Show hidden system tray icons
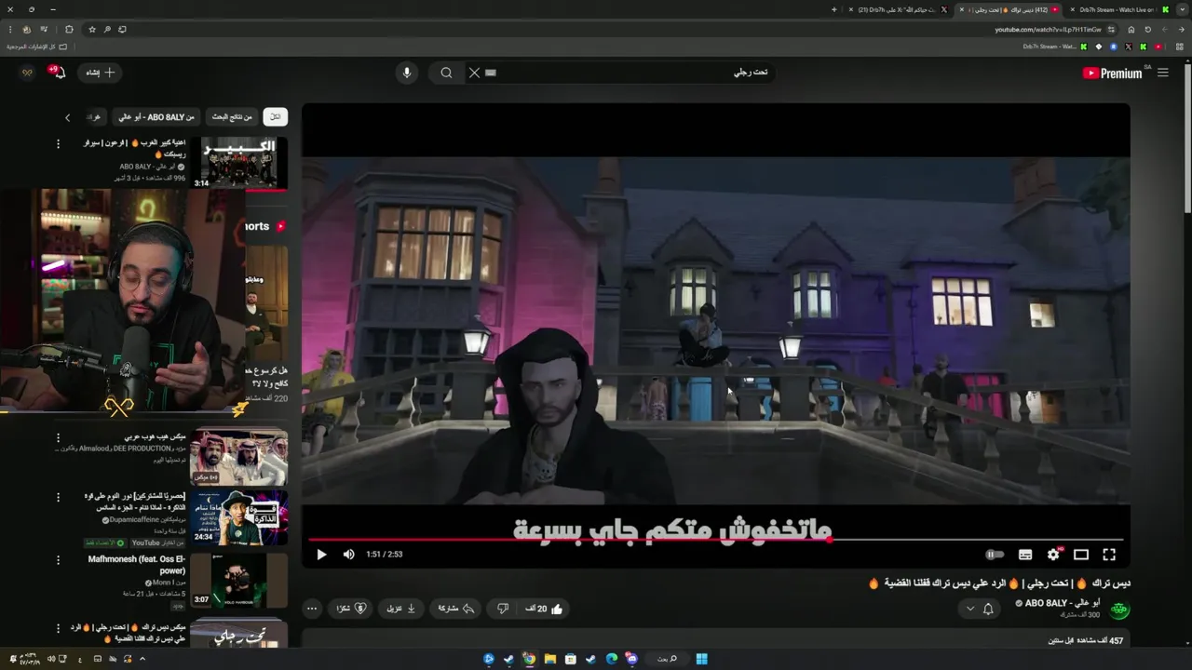 142,659
